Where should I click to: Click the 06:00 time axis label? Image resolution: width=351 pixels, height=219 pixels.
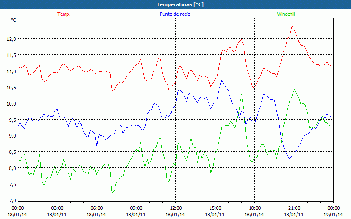(x=97, y=208)
